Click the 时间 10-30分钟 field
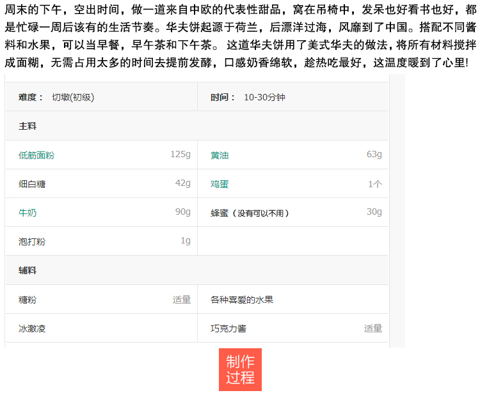Image resolution: width=480 pixels, height=393 pixels. click(x=293, y=97)
